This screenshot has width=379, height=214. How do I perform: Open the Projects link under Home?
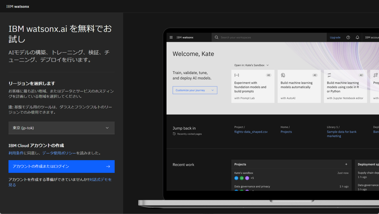(286, 132)
